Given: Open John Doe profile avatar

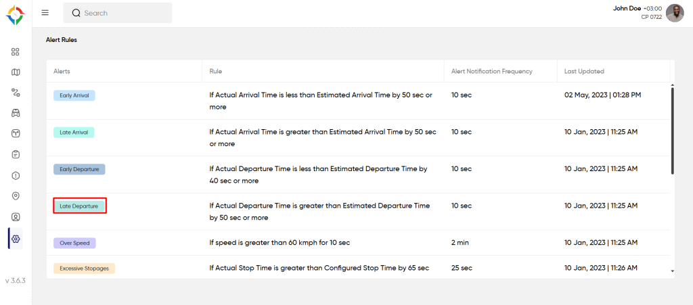Looking at the screenshot, I should [675, 13].
